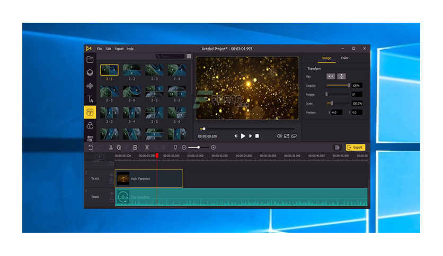The height and width of the screenshot is (256, 443).
Task: Select the 2-3 split-screen thumbnail
Action: [x=155, y=70]
